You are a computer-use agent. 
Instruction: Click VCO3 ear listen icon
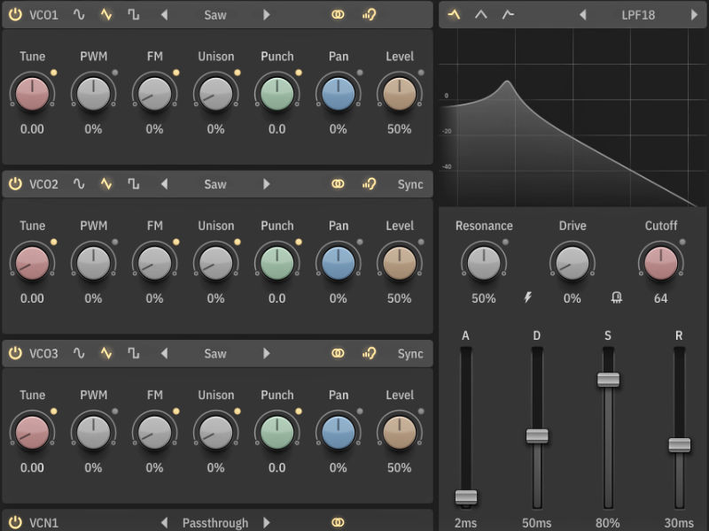pyautogui.click(x=369, y=353)
